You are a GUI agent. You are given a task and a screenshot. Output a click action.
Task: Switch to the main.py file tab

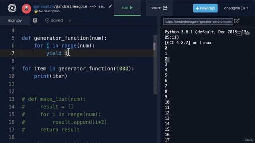point(15,21)
